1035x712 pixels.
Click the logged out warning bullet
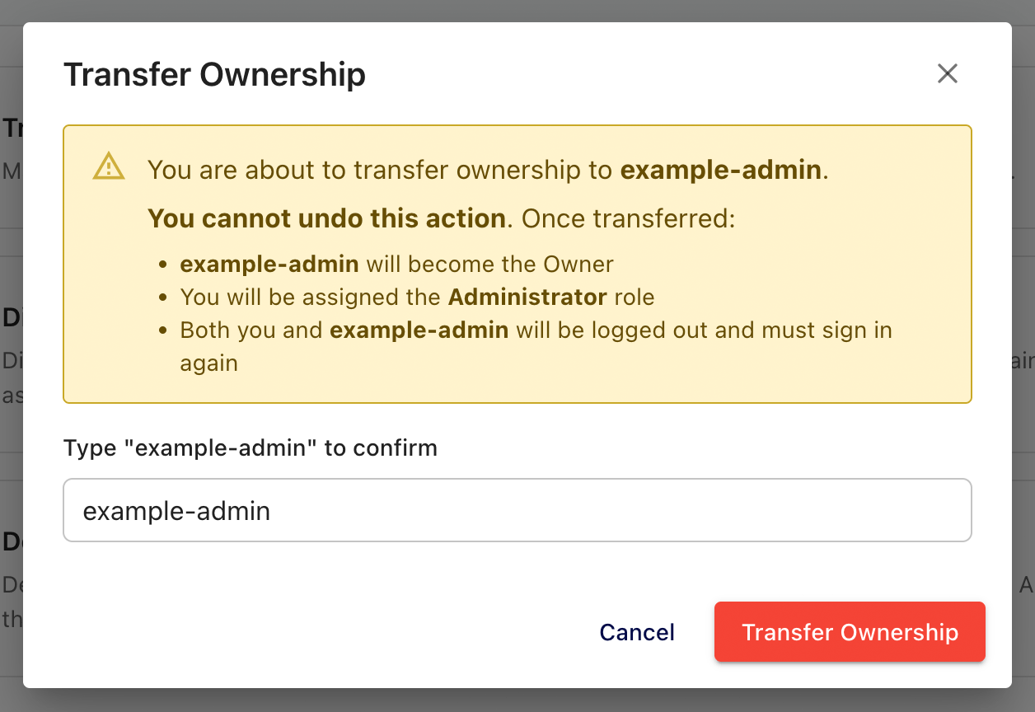(536, 330)
